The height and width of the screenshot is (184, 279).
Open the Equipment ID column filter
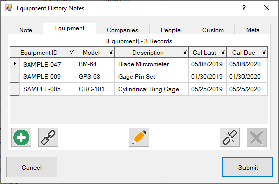pos(71,52)
